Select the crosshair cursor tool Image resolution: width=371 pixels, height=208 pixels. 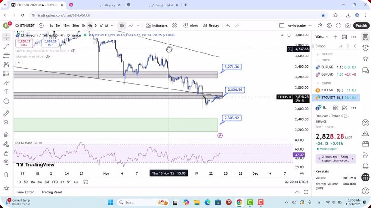click(x=6, y=37)
